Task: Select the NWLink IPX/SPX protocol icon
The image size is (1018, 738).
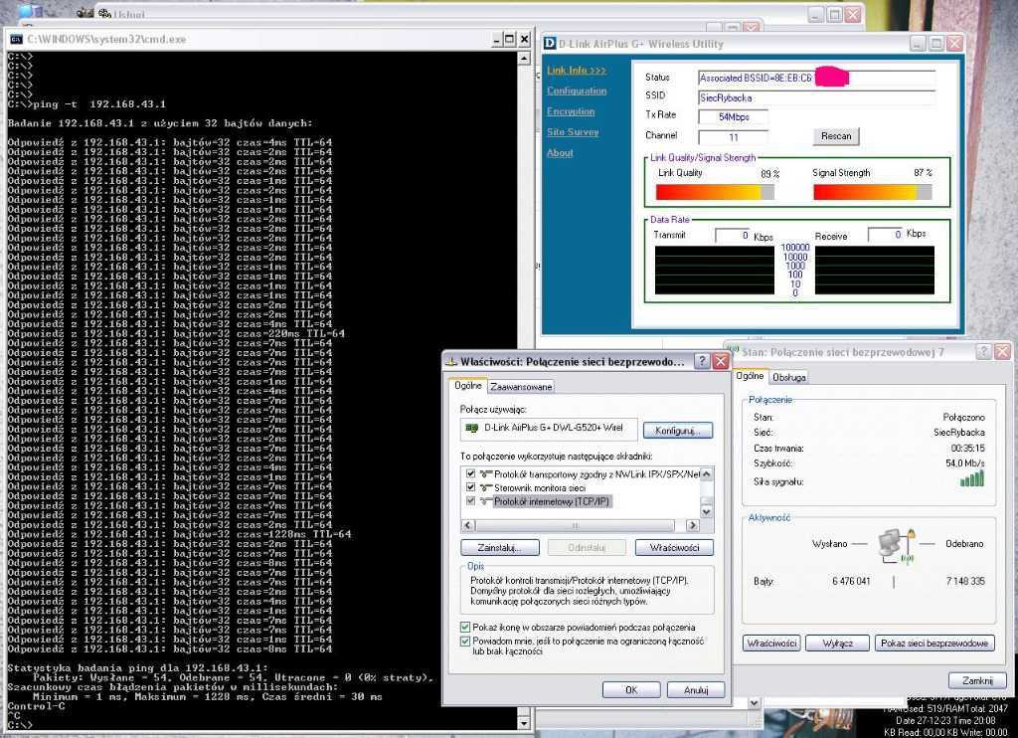Action: [485, 474]
